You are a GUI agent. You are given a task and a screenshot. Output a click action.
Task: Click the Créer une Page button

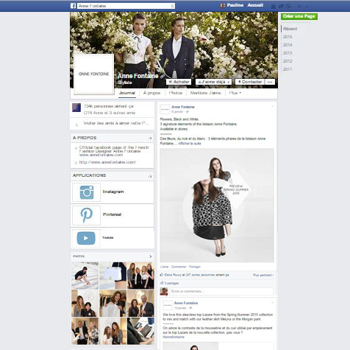pyautogui.click(x=299, y=16)
